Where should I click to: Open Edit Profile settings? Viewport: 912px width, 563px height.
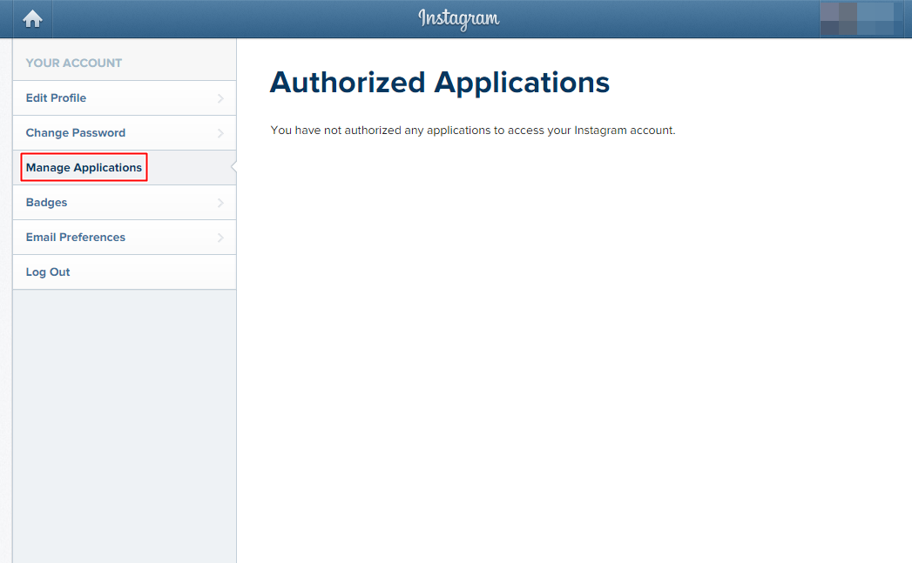click(125, 98)
